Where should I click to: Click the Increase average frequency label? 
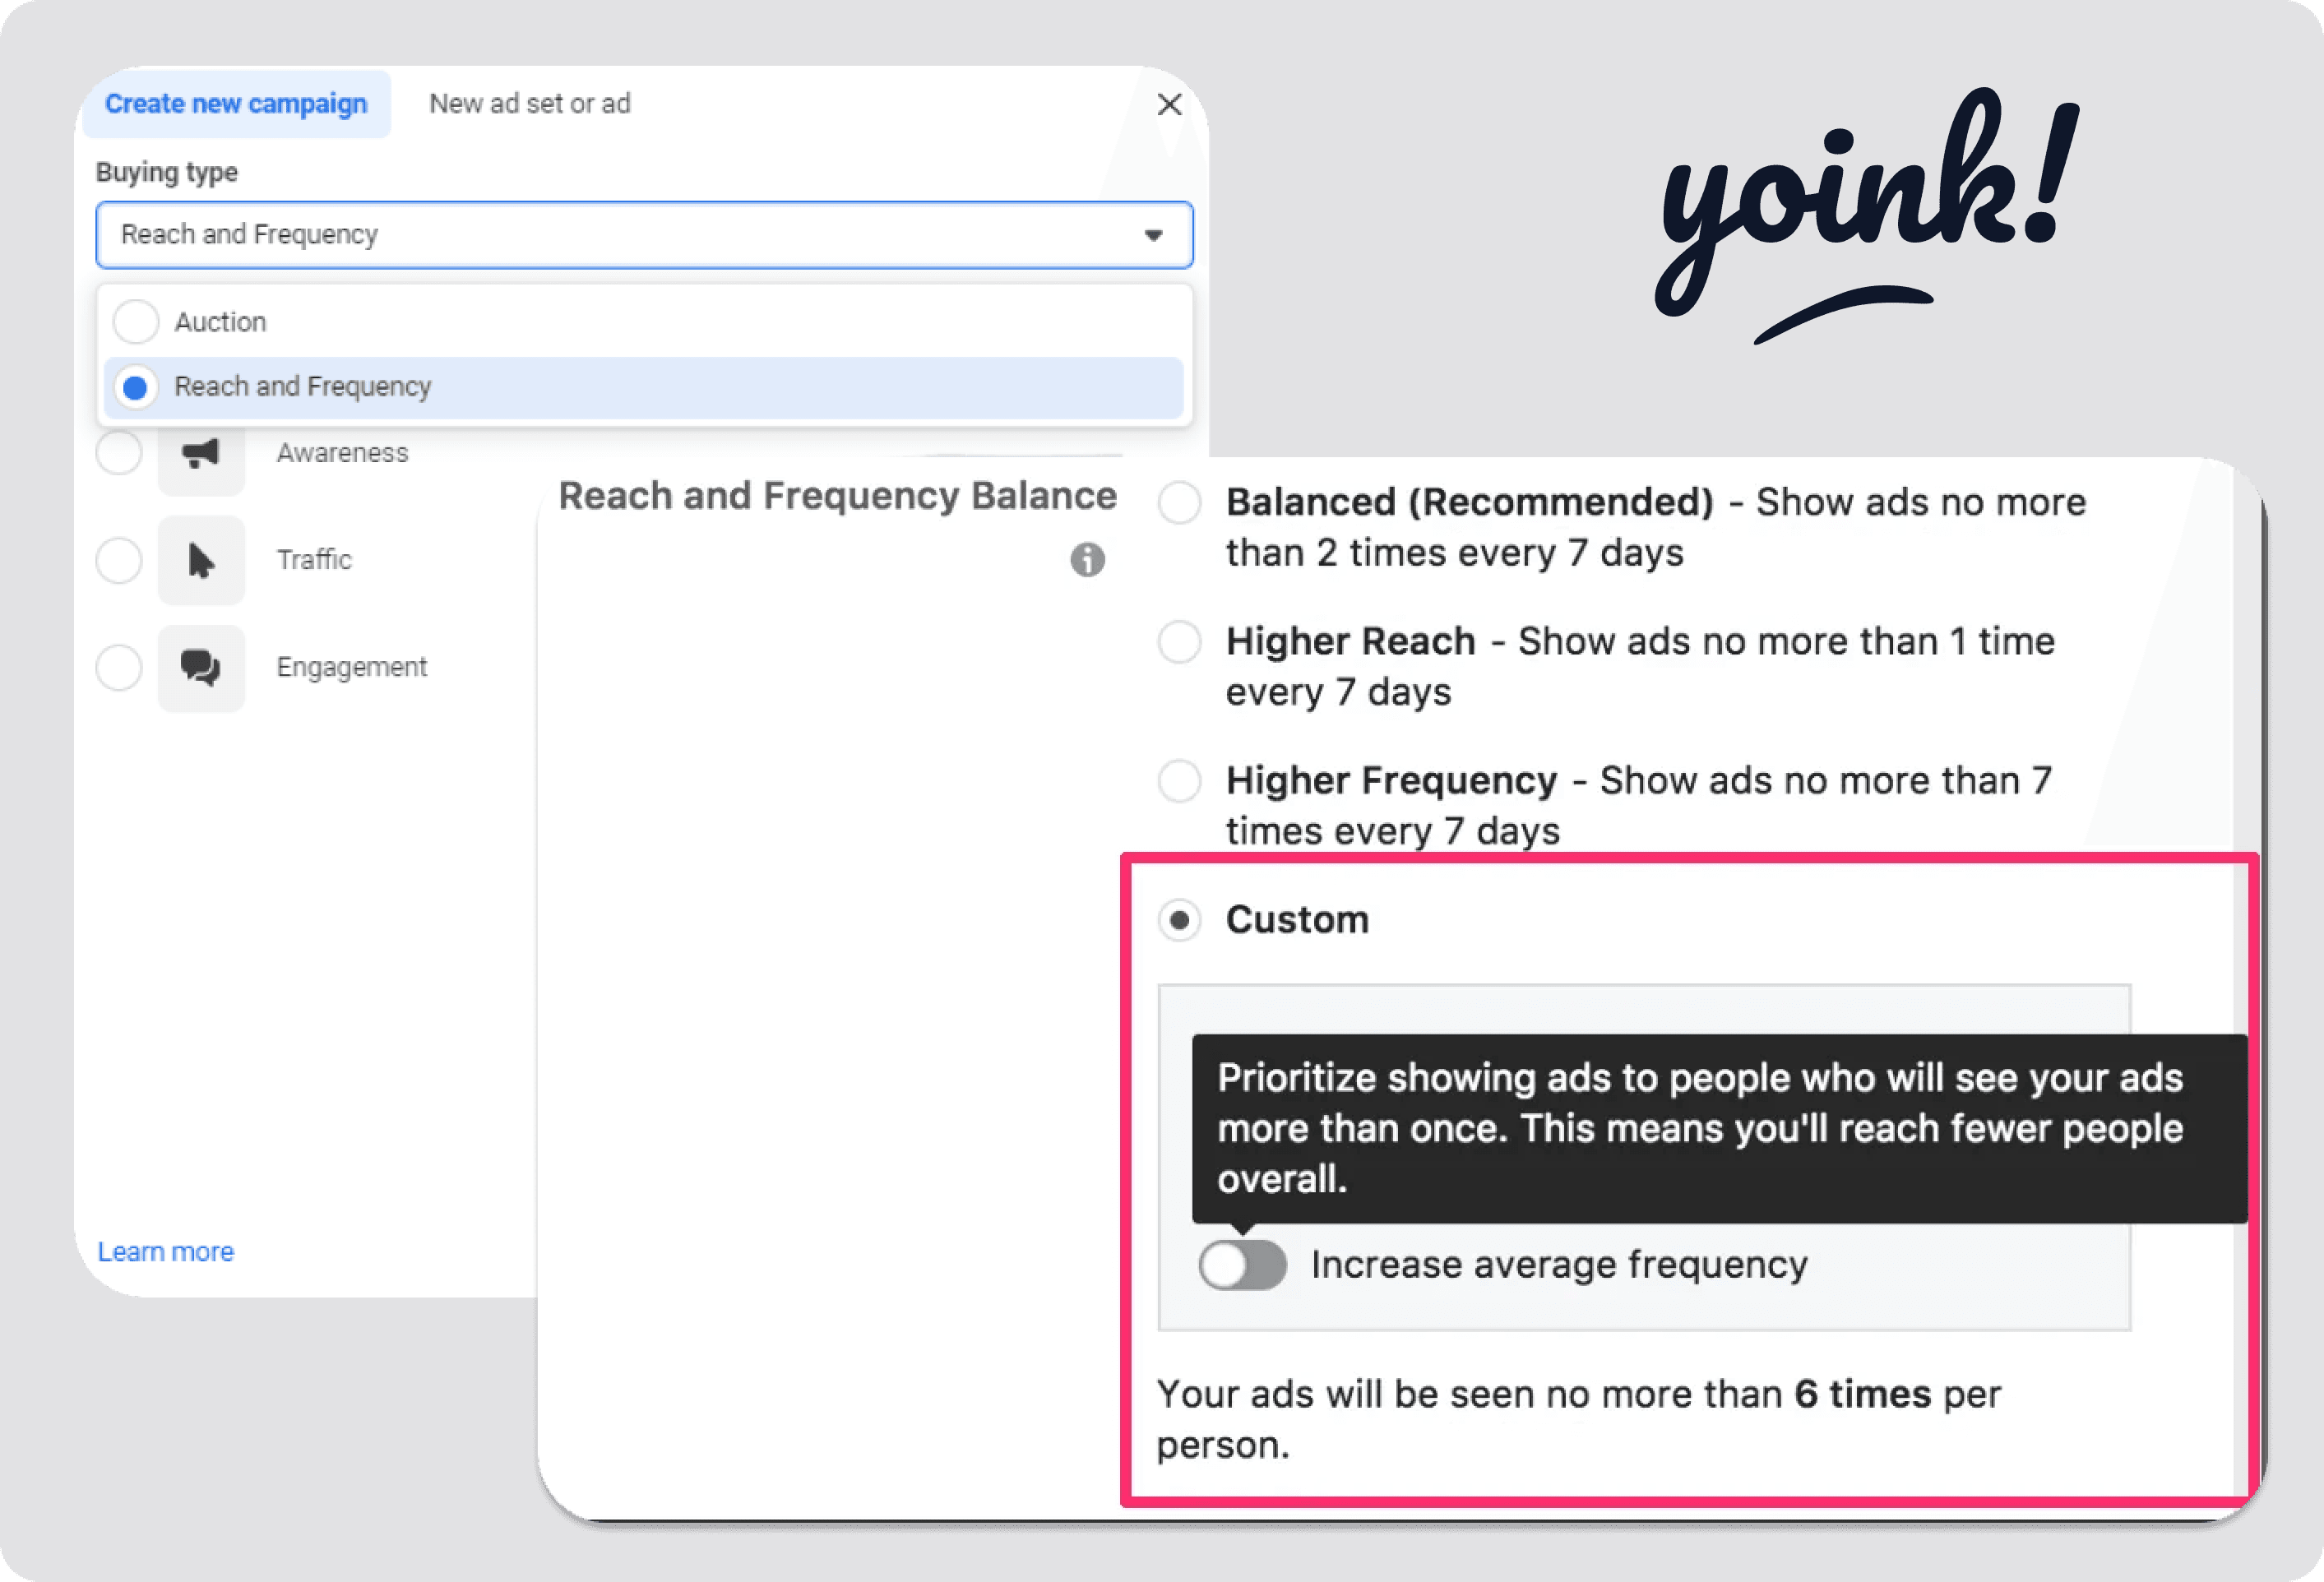[x=1559, y=1265]
